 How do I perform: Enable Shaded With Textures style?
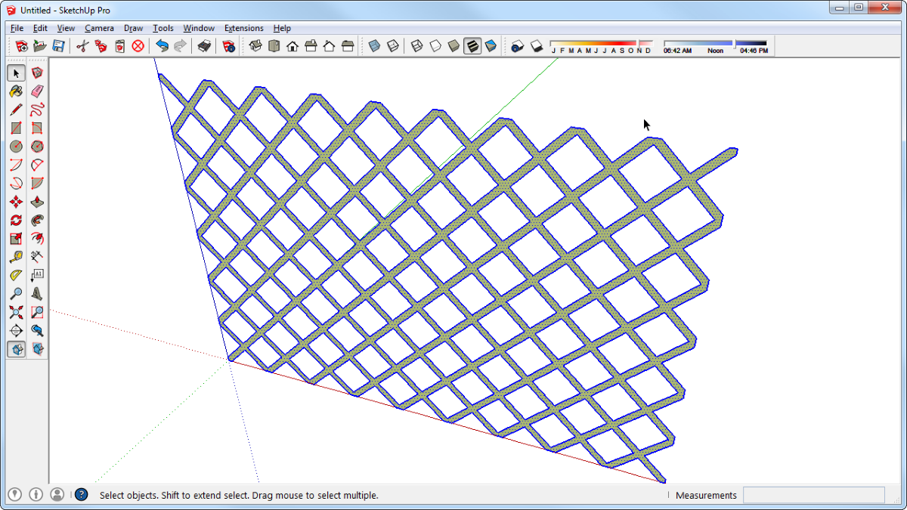(x=472, y=46)
